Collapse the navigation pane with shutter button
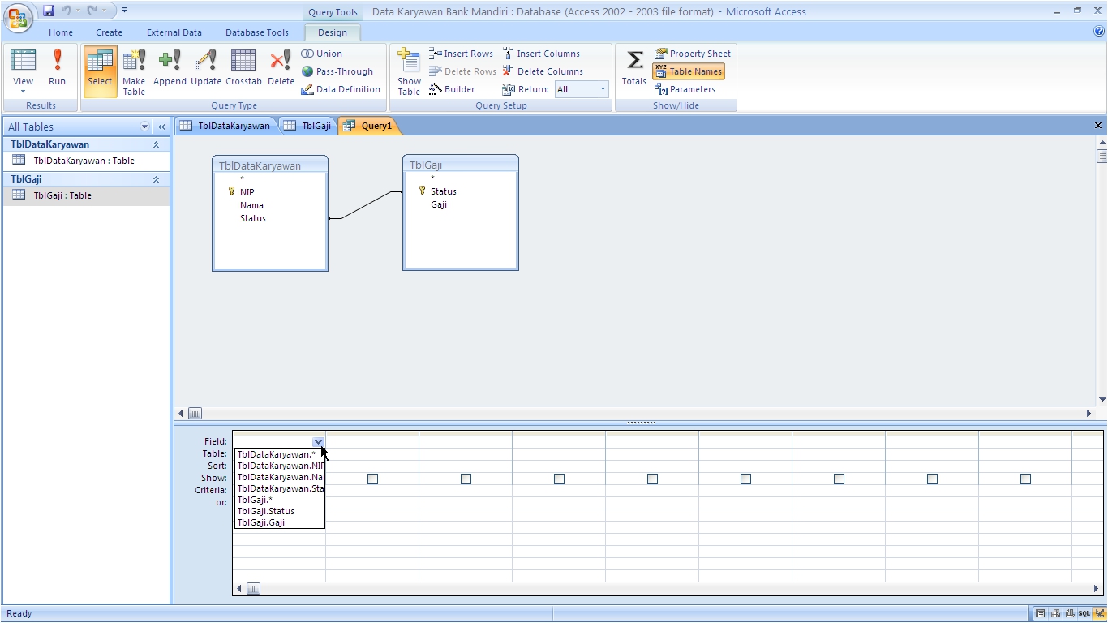This screenshot has width=1108, height=623. tap(161, 127)
